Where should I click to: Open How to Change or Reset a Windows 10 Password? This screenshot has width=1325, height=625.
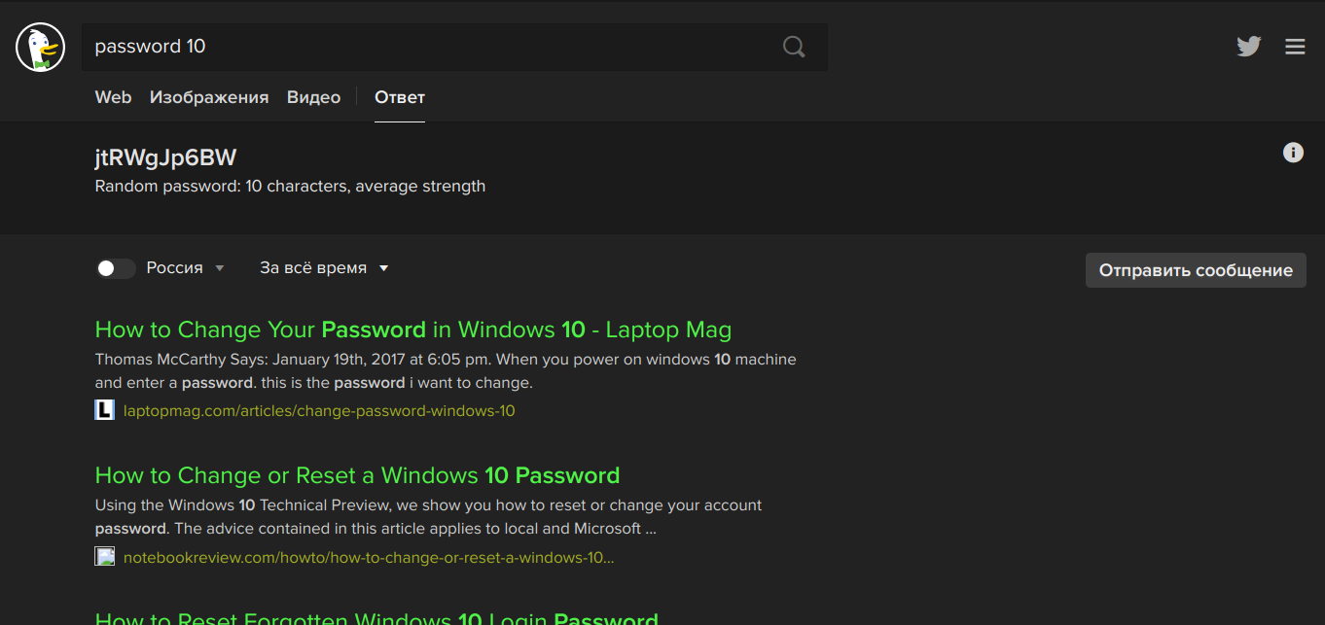pos(357,475)
